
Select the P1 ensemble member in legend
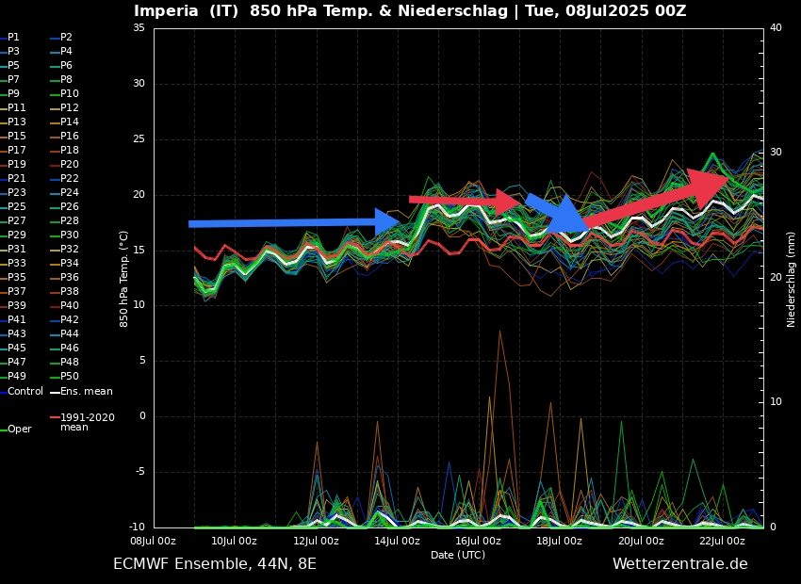13,37
